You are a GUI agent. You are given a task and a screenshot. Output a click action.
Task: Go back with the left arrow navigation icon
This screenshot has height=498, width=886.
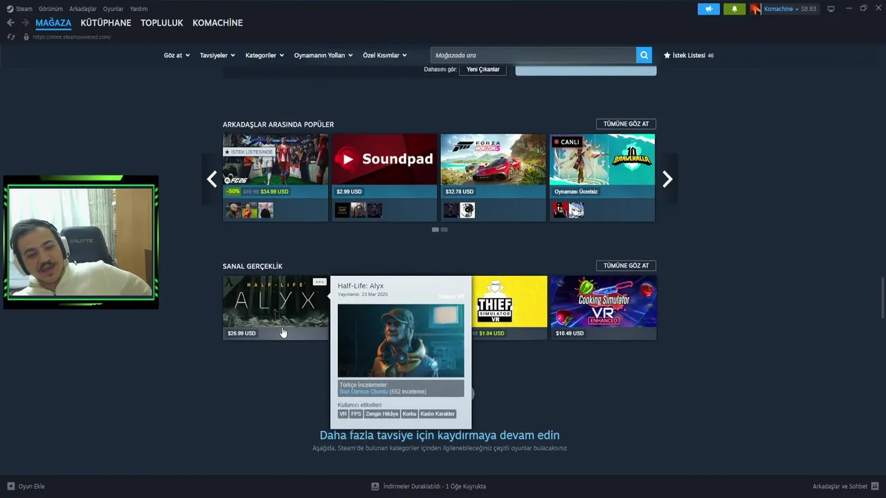click(10, 23)
